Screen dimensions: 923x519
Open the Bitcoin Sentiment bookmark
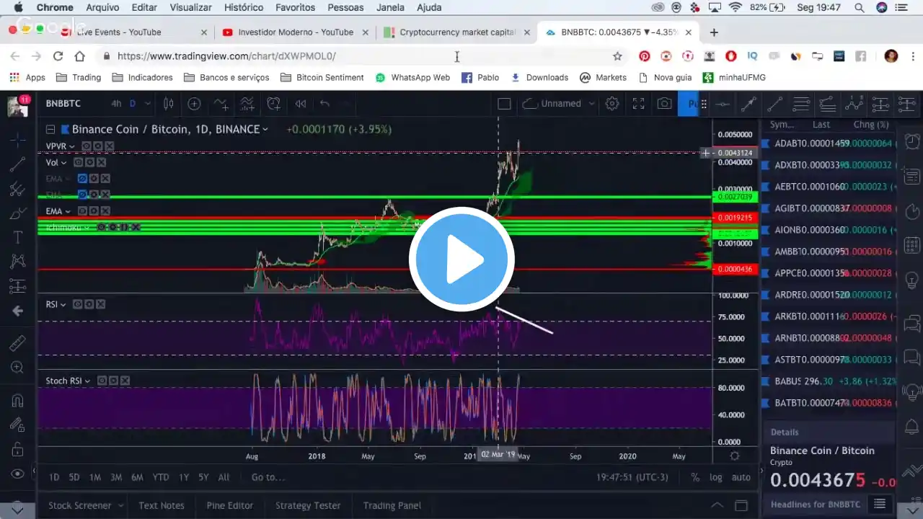point(322,77)
